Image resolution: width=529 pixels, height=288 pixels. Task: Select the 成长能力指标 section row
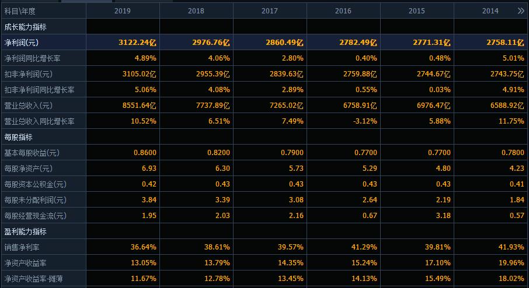(25, 27)
